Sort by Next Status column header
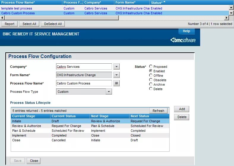234x166 pixels. [149, 116]
